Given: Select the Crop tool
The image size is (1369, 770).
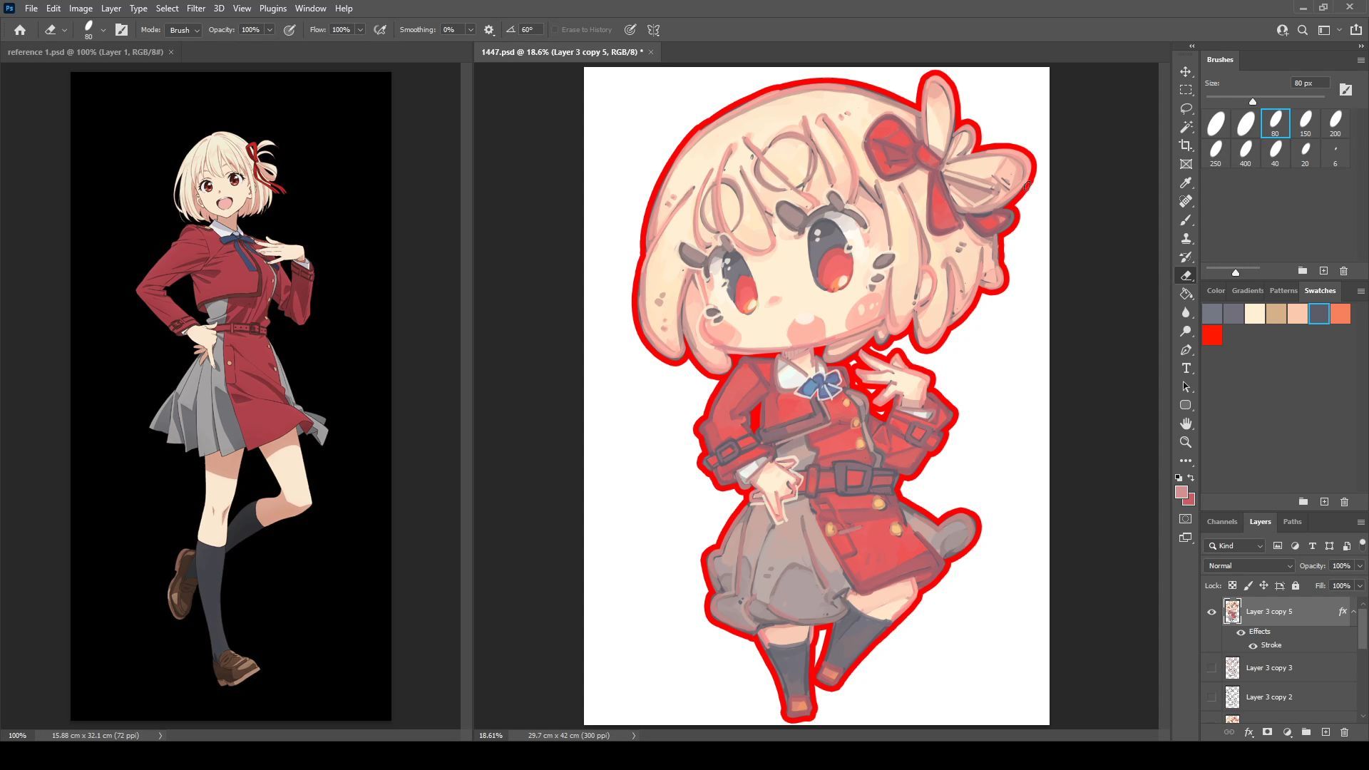Looking at the screenshot, I should [x=1186, y=146].
